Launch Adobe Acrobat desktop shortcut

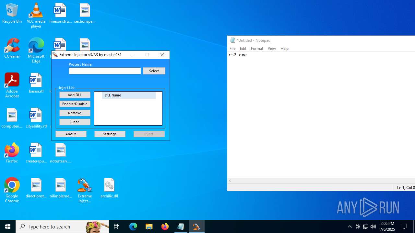tap(12, 85)
